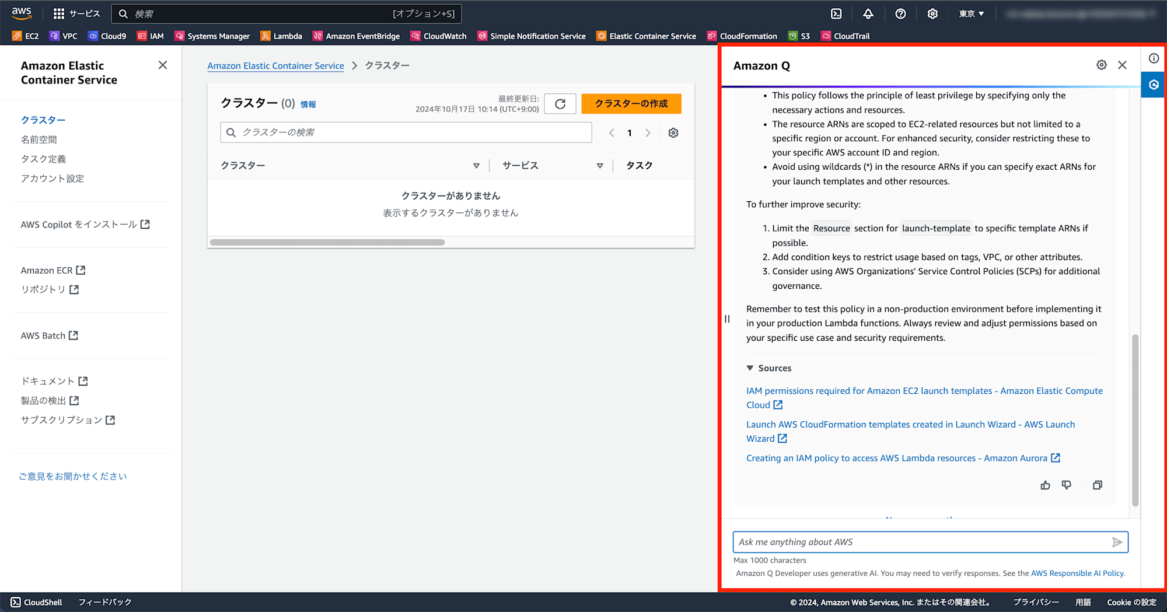Open the サービス services grid menu
The width and height of the screenshot is (1167, 612).
pos(76,13)
